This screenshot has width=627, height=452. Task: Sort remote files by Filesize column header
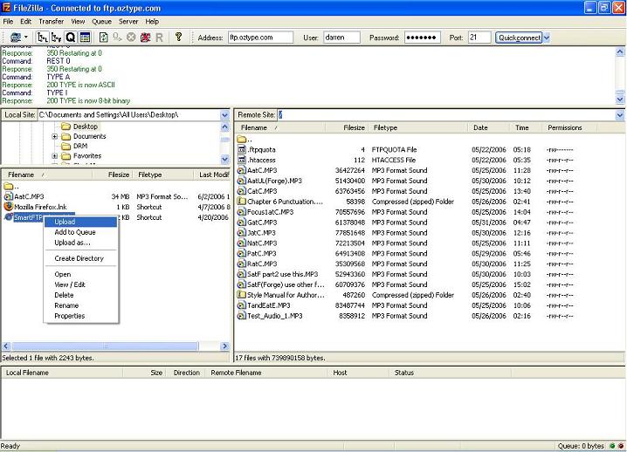click(x=354, y=127)
